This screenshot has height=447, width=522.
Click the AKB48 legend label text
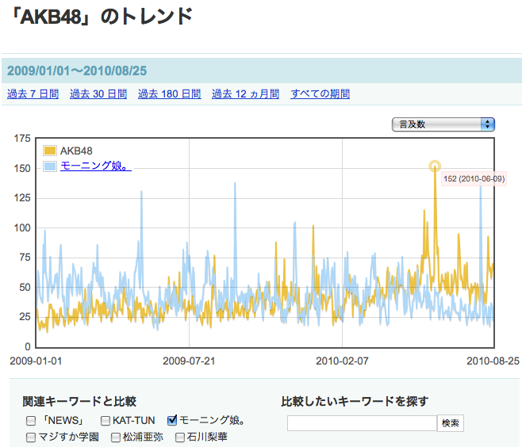(76, 151)
